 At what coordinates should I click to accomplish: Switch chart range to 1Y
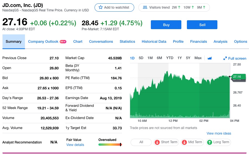pyautogui.click(x=179, y=58)
